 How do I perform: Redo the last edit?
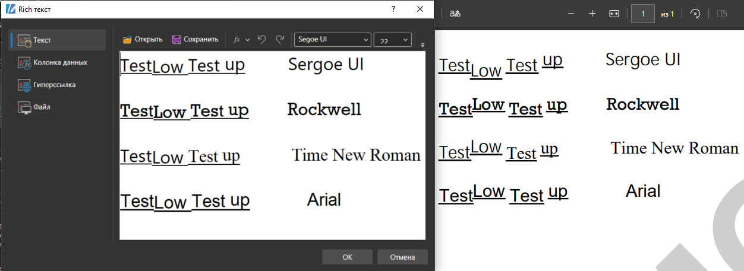[x=280, y=39]
